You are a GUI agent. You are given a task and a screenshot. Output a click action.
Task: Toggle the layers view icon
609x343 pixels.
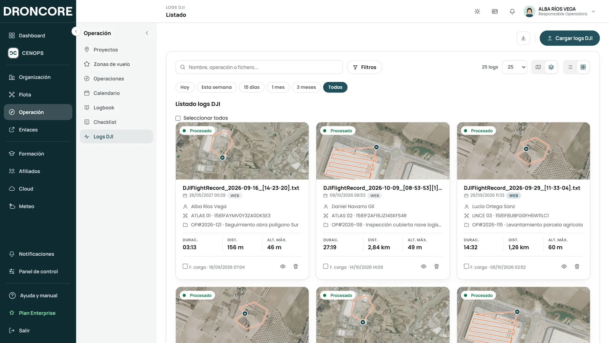click(x=551, y=67)
